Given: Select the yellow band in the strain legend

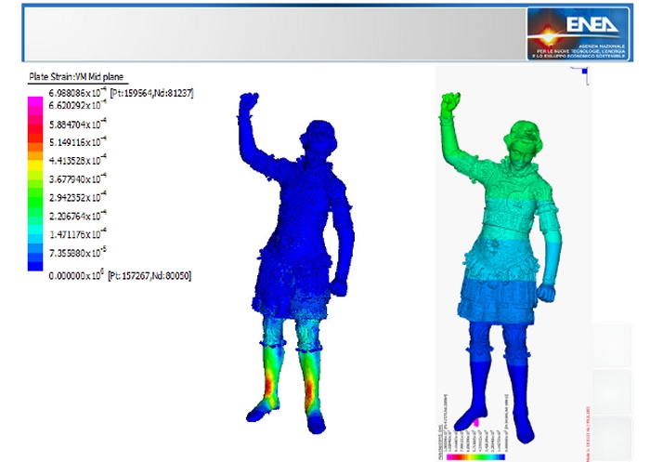Looking at the screenshot, I should pos(35,174).
